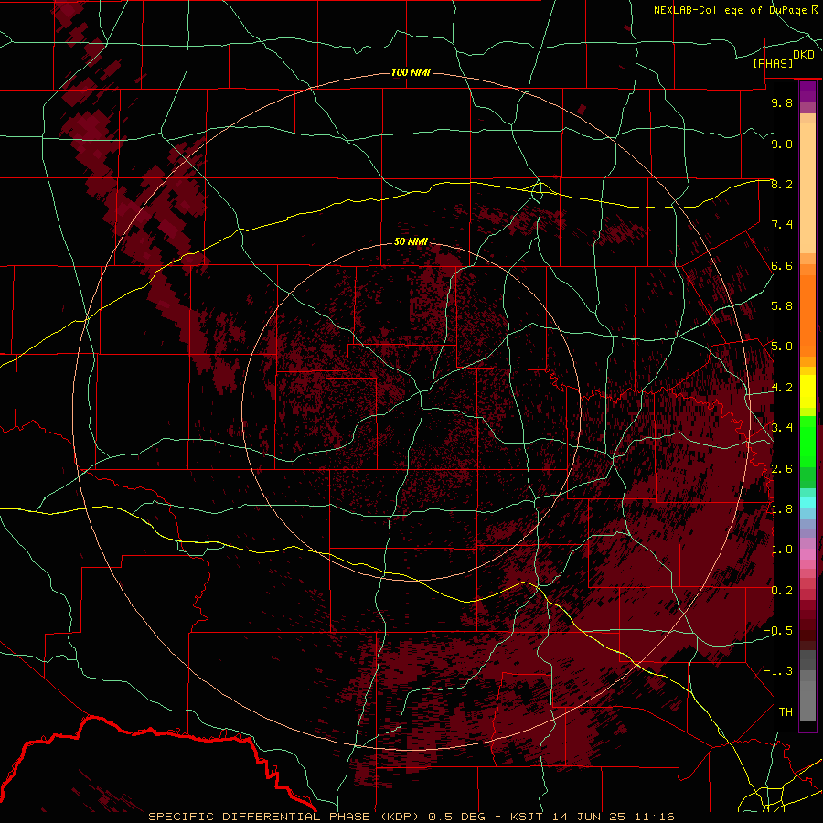Select the 9.8 value on the color scale
The width and height of the screenshot is (823, 823).
(x=782, y=102)
